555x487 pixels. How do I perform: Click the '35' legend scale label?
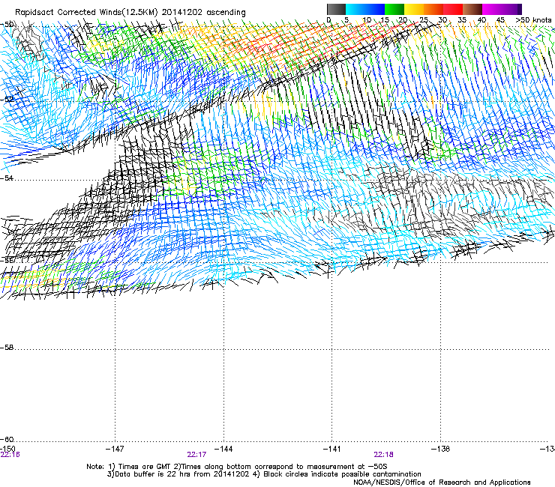coord(462,19)
